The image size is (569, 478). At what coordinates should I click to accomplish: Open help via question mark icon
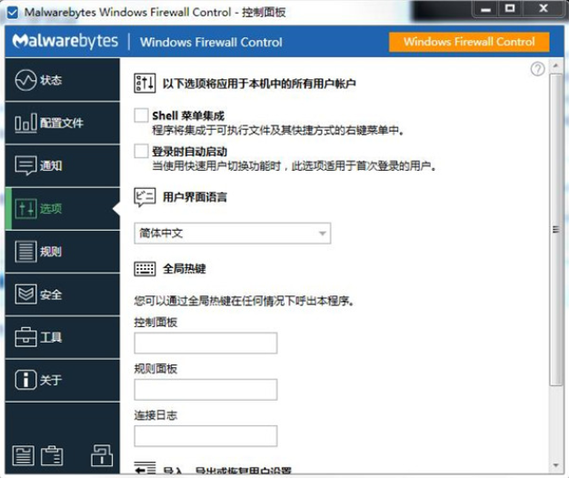pos(537,68)
